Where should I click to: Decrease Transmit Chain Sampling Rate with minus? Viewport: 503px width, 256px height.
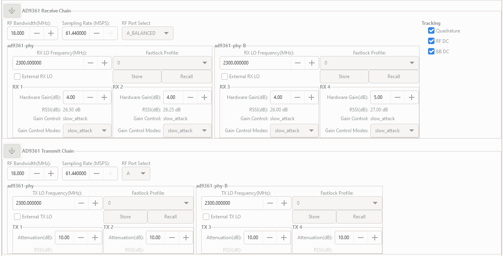pyautogui.click(x=96, y=173)
